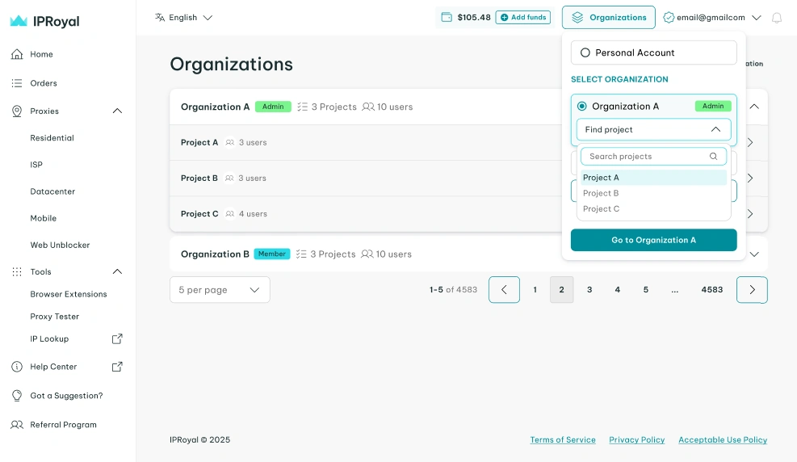Click the Add funds button
Image resolution: width=797 pixels, height=462 pixels.
pos(523,17)
